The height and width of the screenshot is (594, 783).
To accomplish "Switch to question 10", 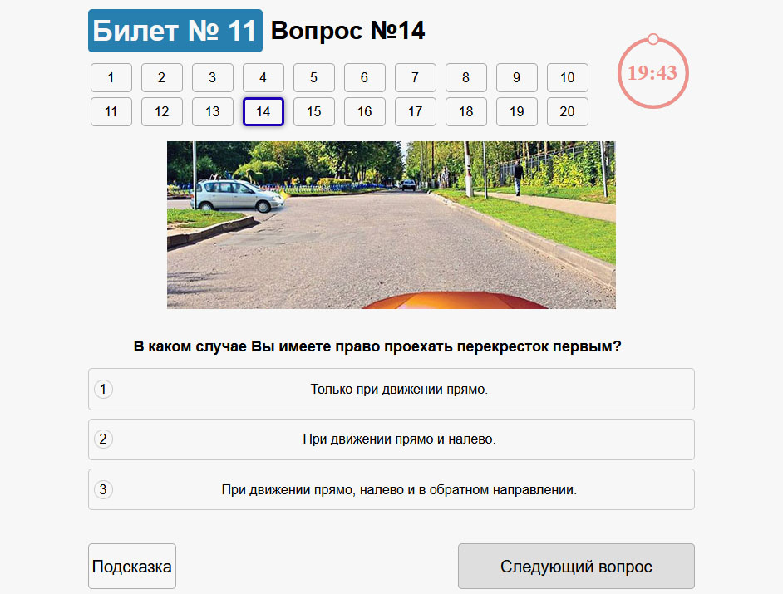I will [x=567, y=78].
